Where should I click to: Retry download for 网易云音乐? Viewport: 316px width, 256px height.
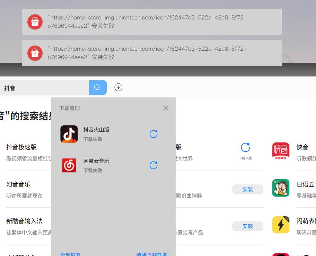[x=153, y=165]
